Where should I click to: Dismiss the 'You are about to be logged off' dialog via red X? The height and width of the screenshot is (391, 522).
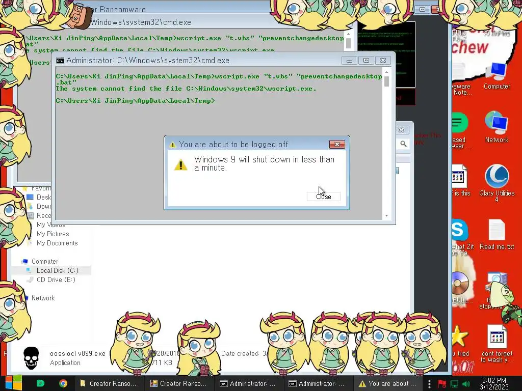pos(337,144)
